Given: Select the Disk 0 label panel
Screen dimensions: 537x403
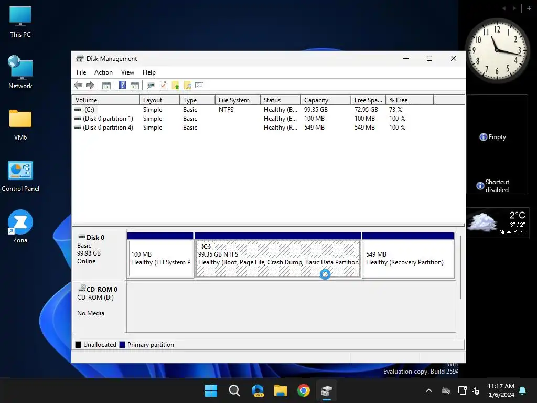Looking at the screenshot, I should pyautogui.click(x=99, y=254).
